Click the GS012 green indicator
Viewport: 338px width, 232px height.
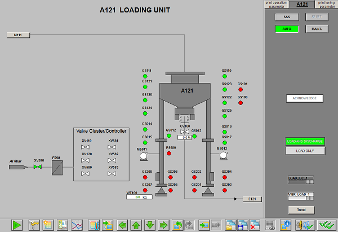tap(169, 136)
